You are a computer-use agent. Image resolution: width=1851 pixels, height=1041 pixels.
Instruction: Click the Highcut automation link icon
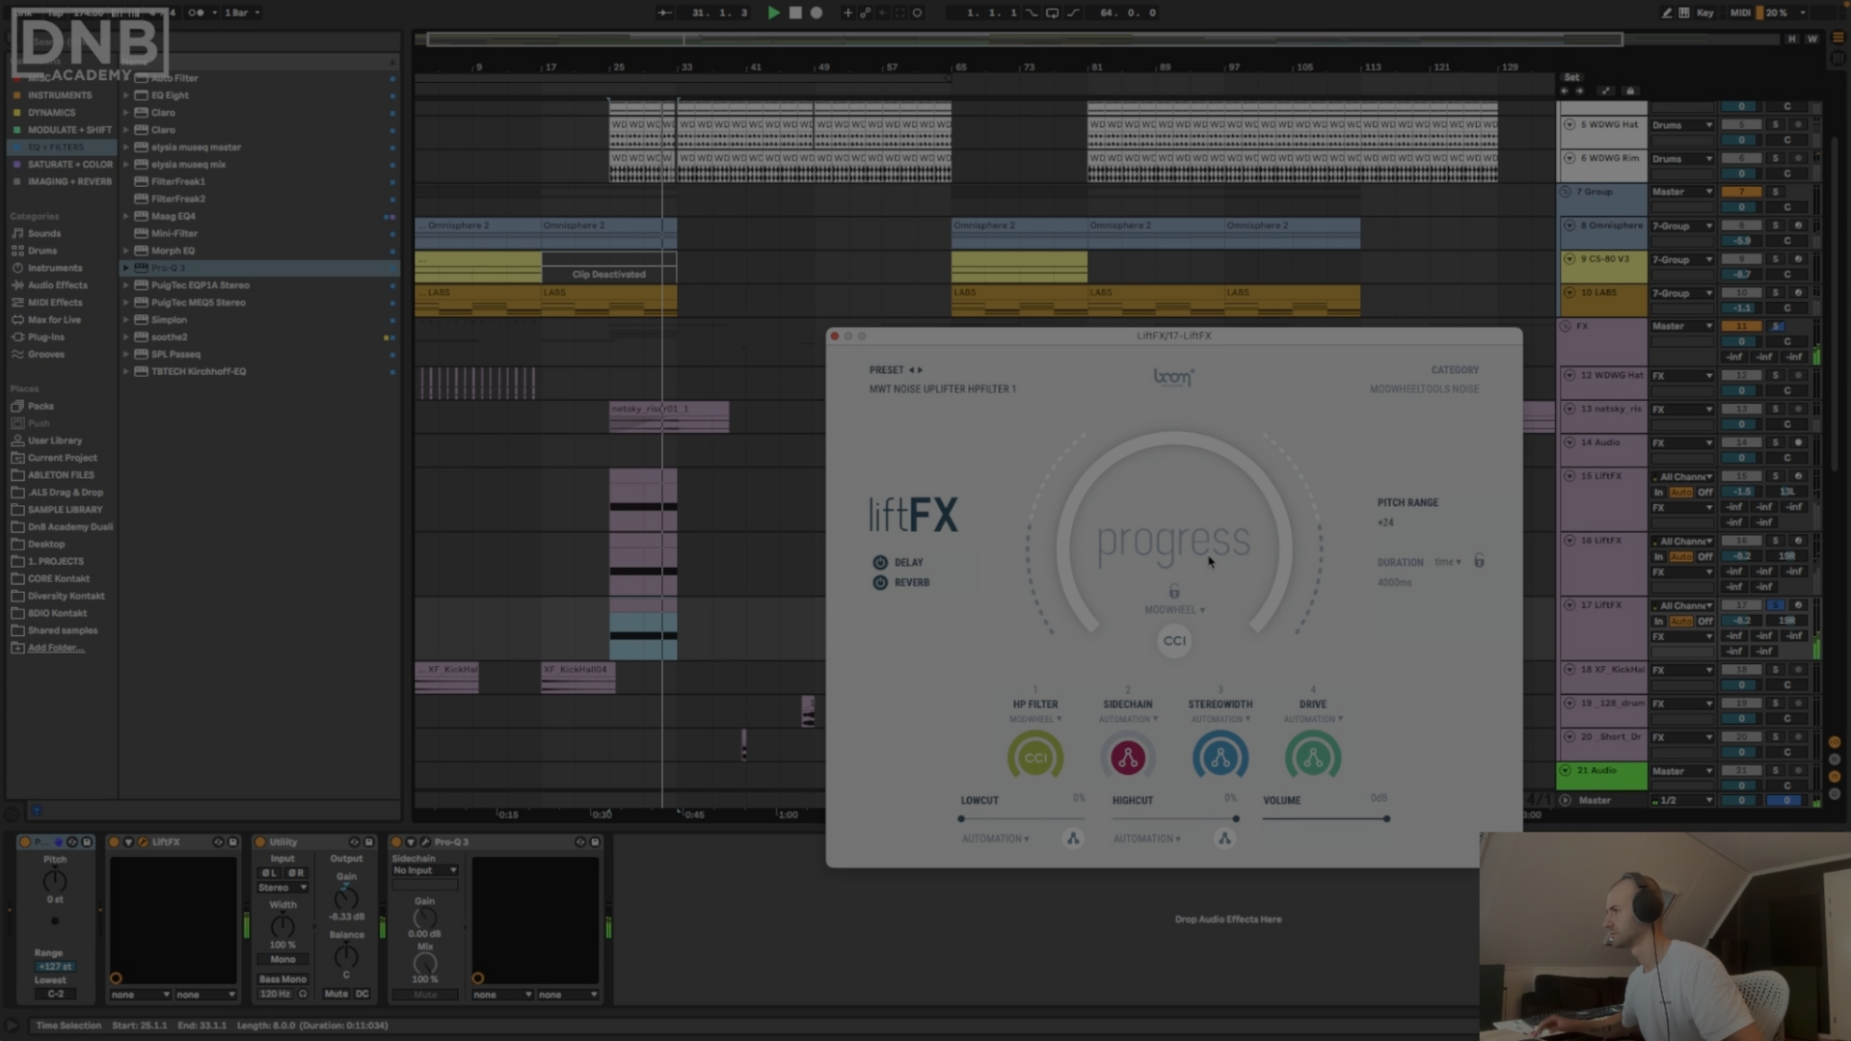pos(1224,839)
